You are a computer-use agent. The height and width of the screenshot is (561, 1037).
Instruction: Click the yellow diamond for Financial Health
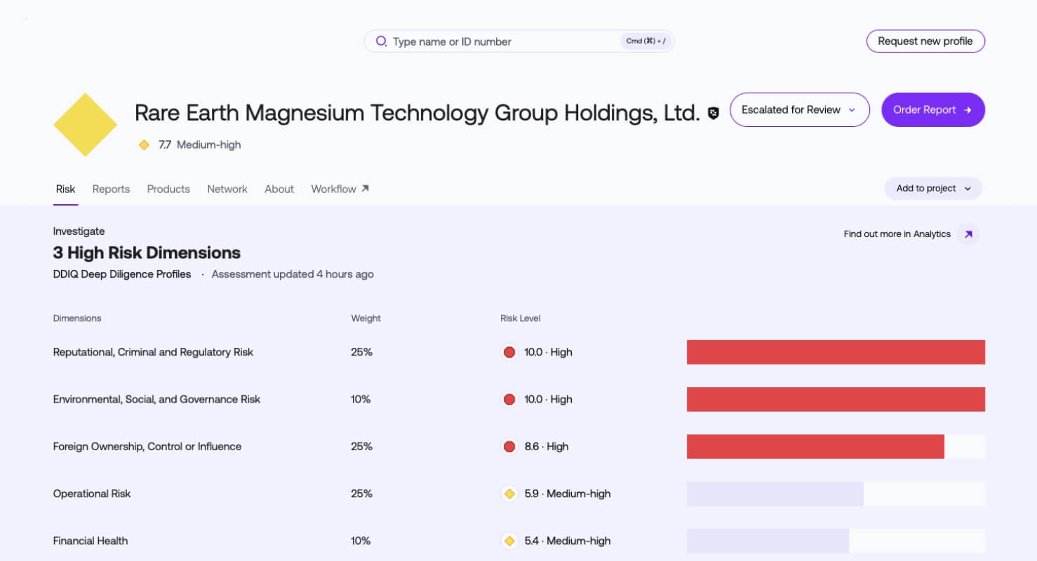509,541
